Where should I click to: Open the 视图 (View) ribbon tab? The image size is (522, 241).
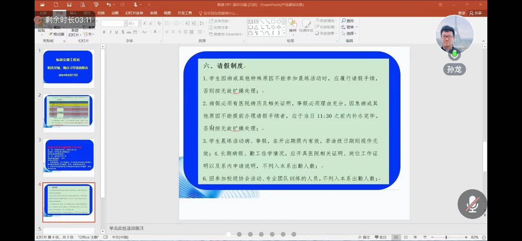[167, 13]
